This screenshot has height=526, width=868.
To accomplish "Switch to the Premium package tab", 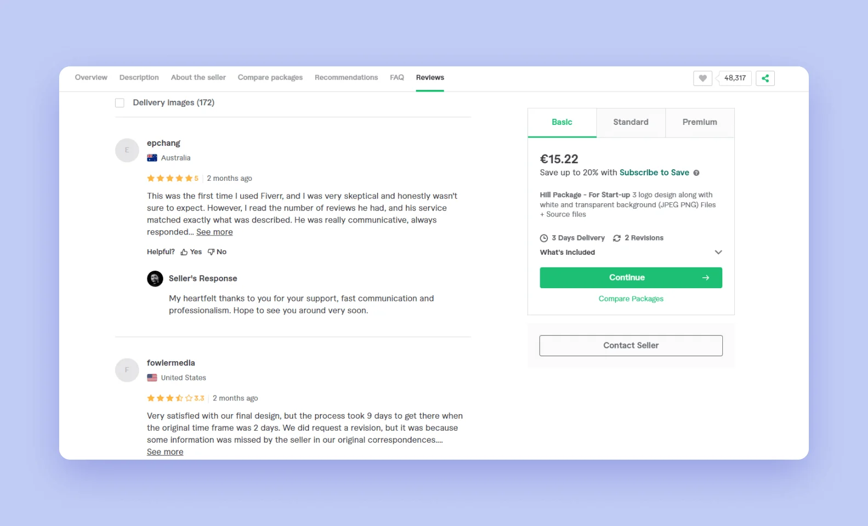I will tap(699, 122).
